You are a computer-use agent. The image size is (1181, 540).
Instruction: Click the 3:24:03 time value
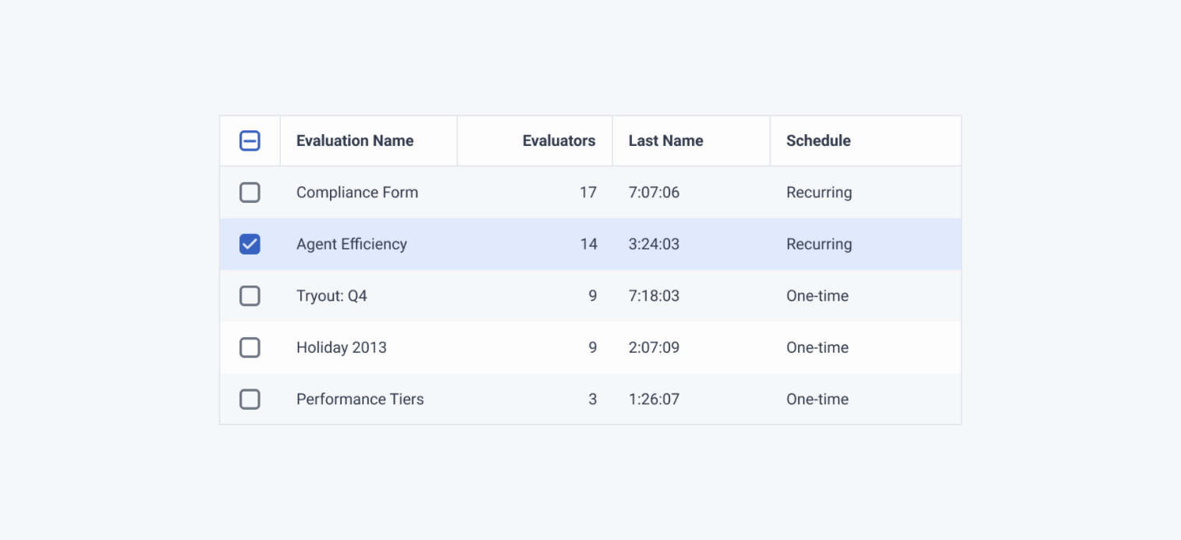click(x=654, y=244)
